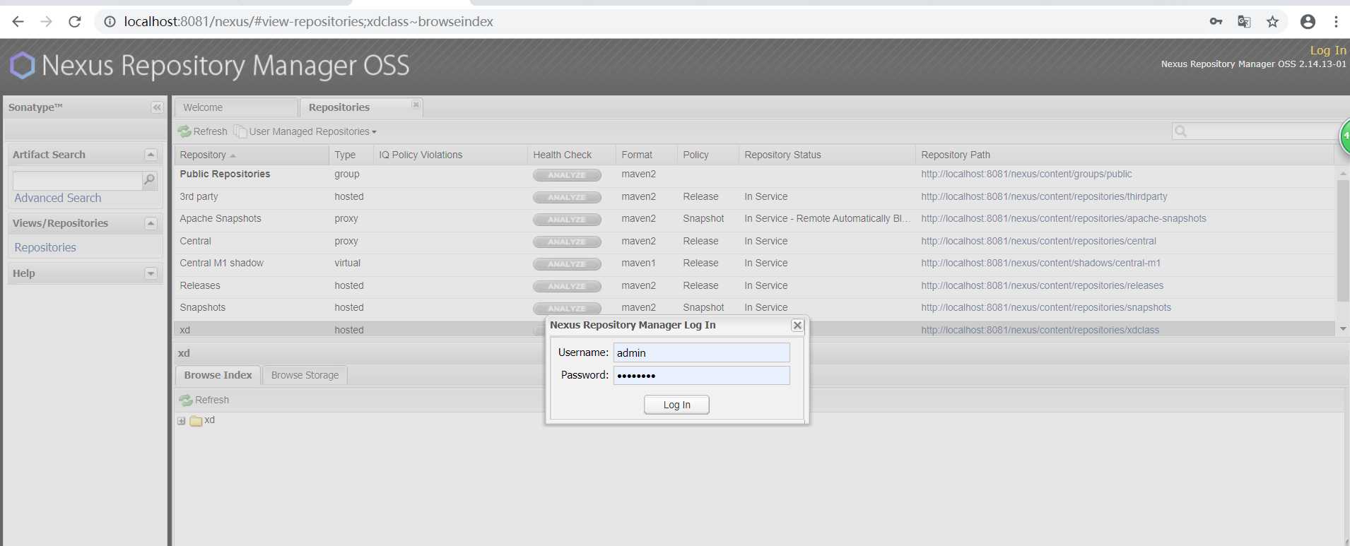Bookmark this page with star icon

(x=1272, y=22)
